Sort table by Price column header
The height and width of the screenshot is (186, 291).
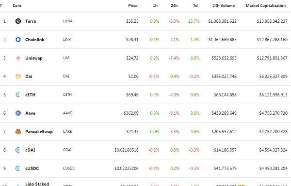click(133, 6)
